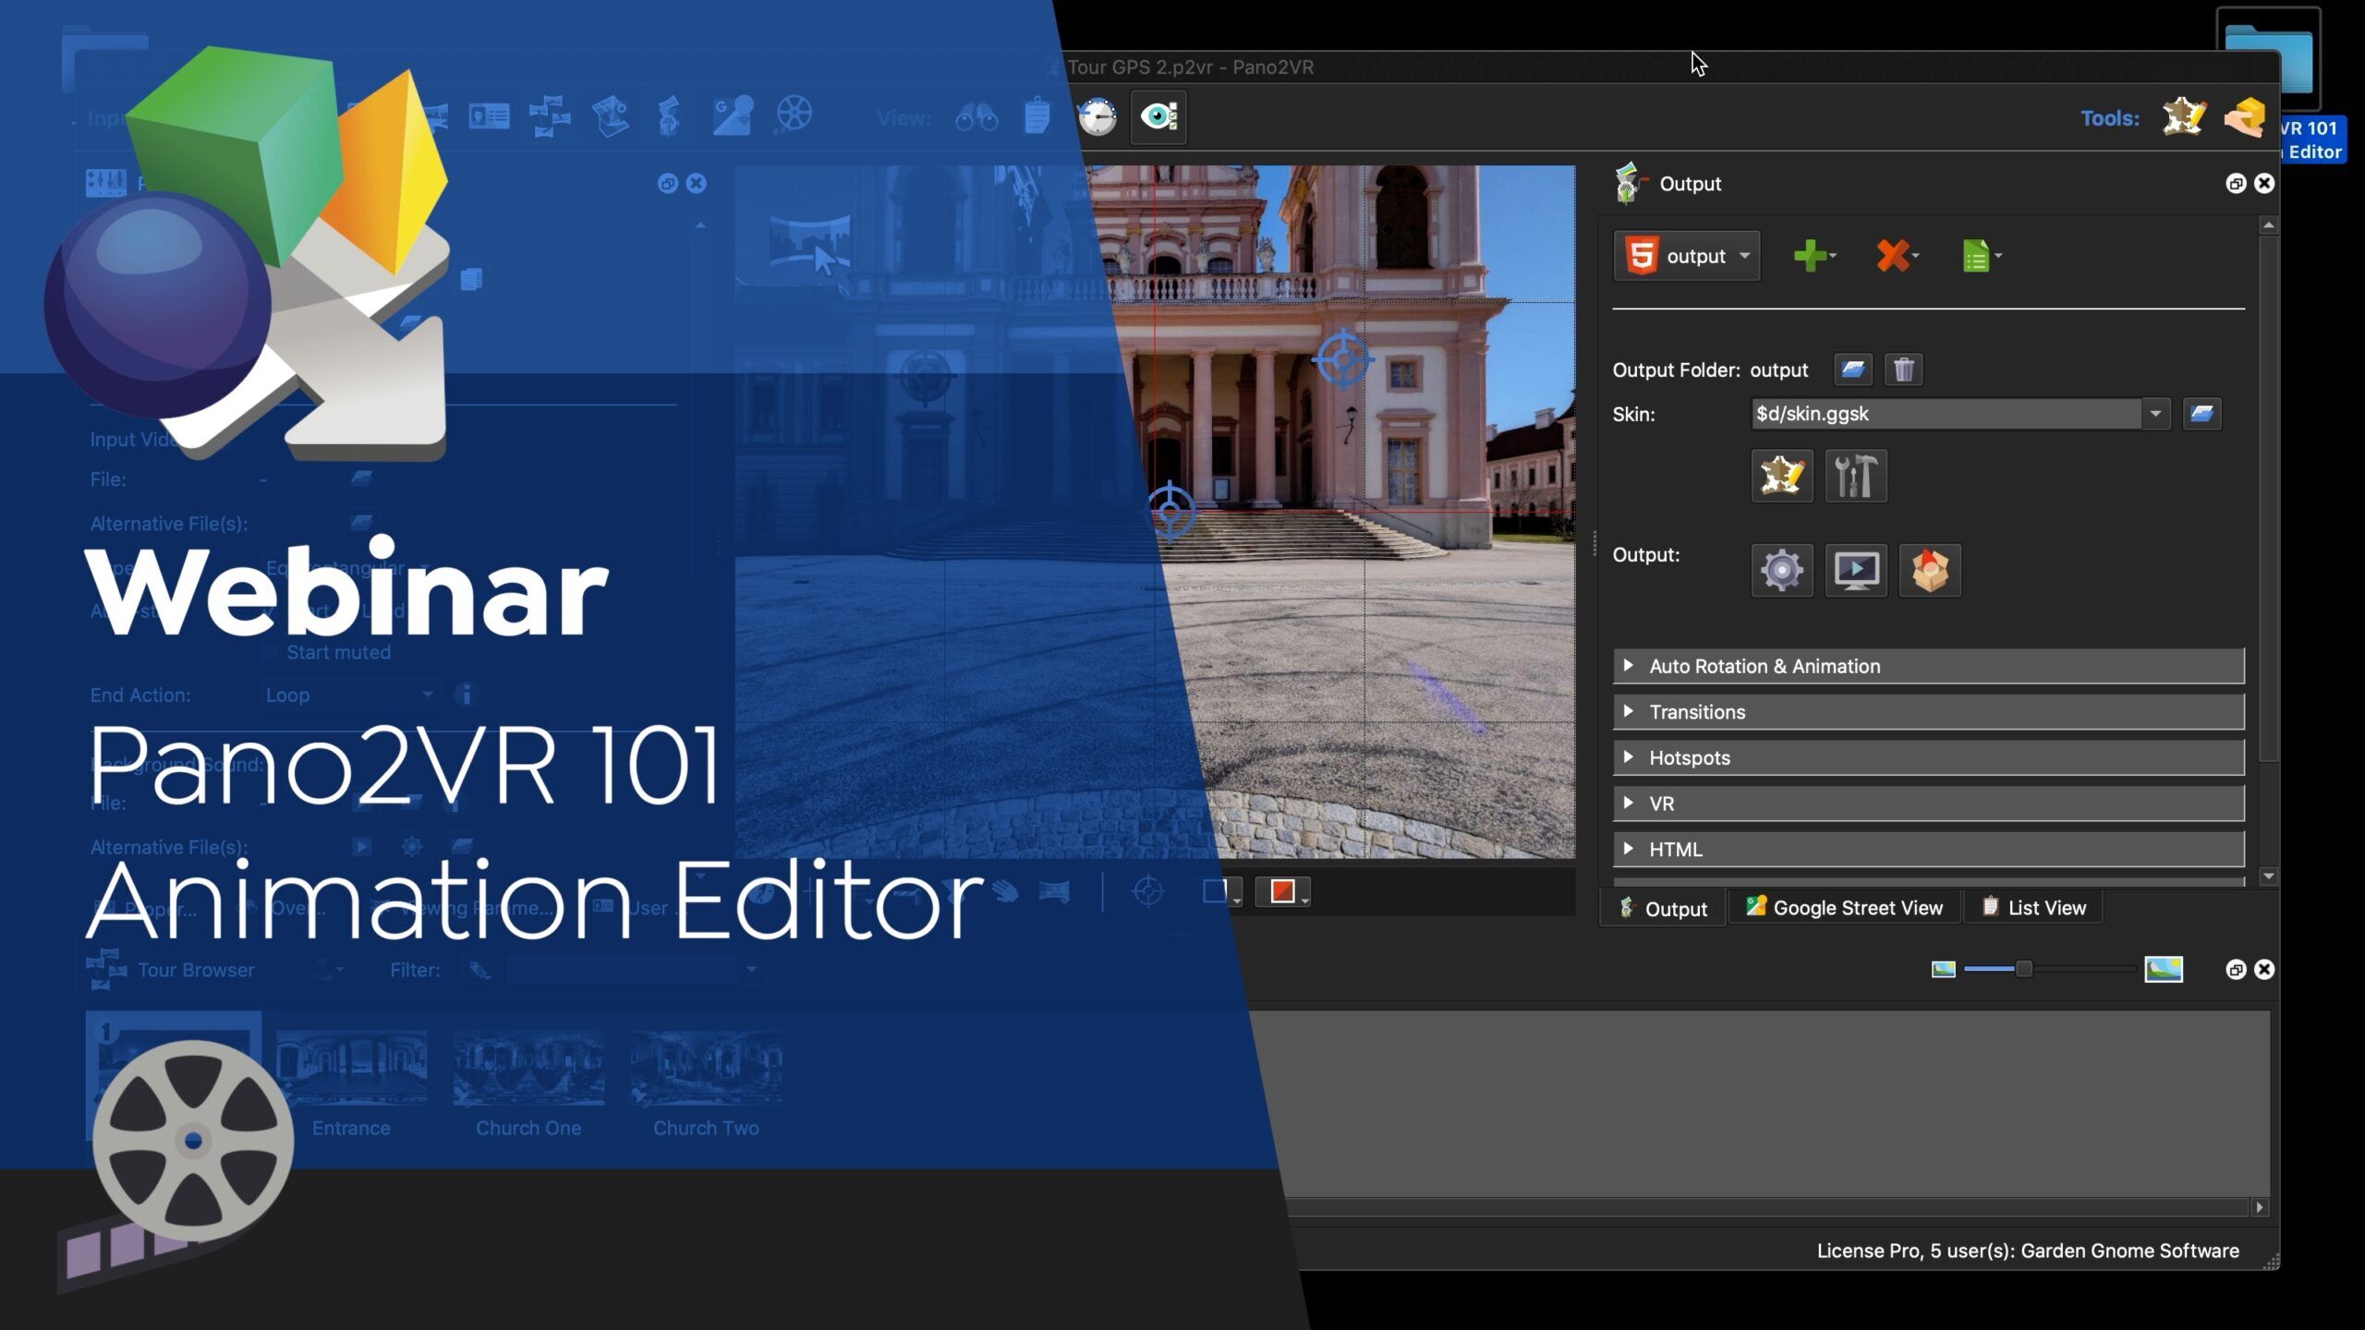Browse for a skin file
The height and width of the screenshot is (1330, 2365).
(x=2201, y=414)
